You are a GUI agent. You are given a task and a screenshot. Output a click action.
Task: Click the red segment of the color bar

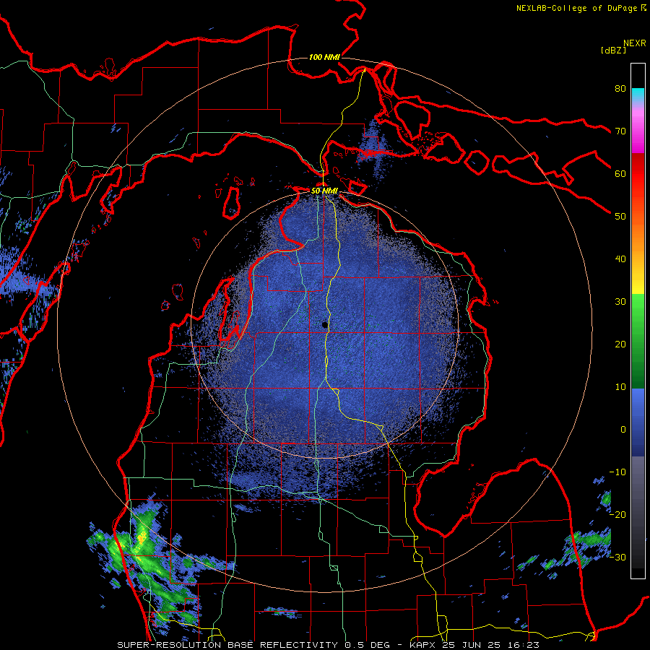point(638,174)
